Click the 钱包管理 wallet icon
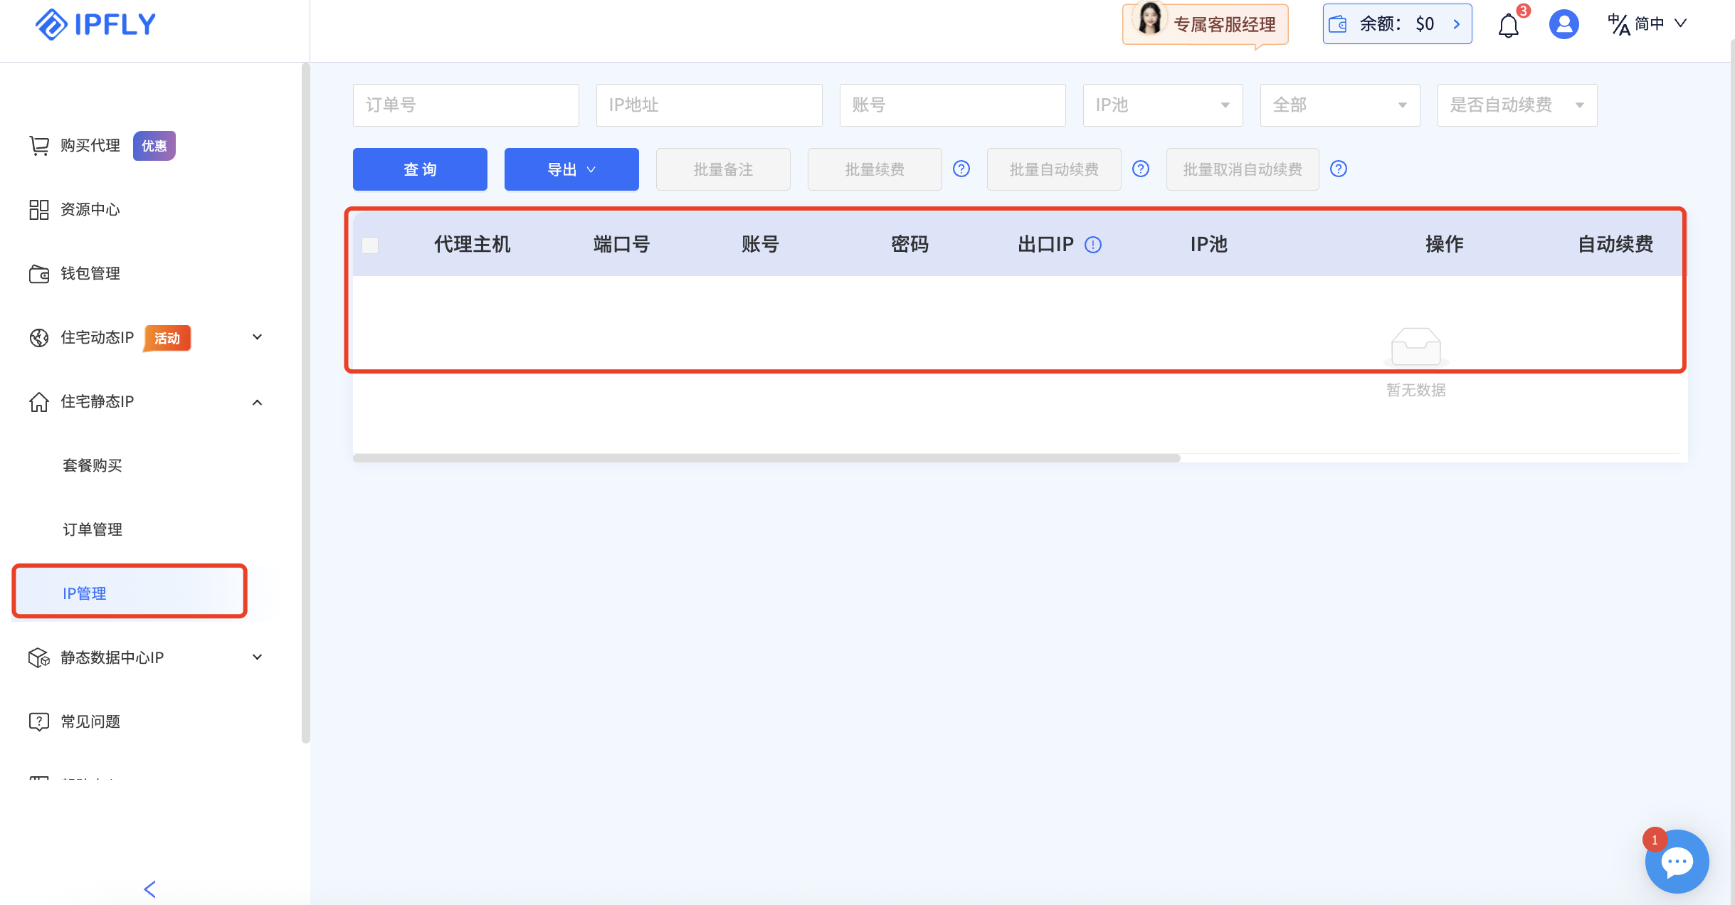This screenshot has width=1735, height=905. pyautogui.click(x=39, y=274)
